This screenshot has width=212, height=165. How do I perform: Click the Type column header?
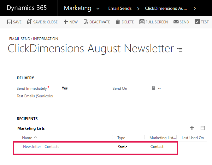[121, 138]
